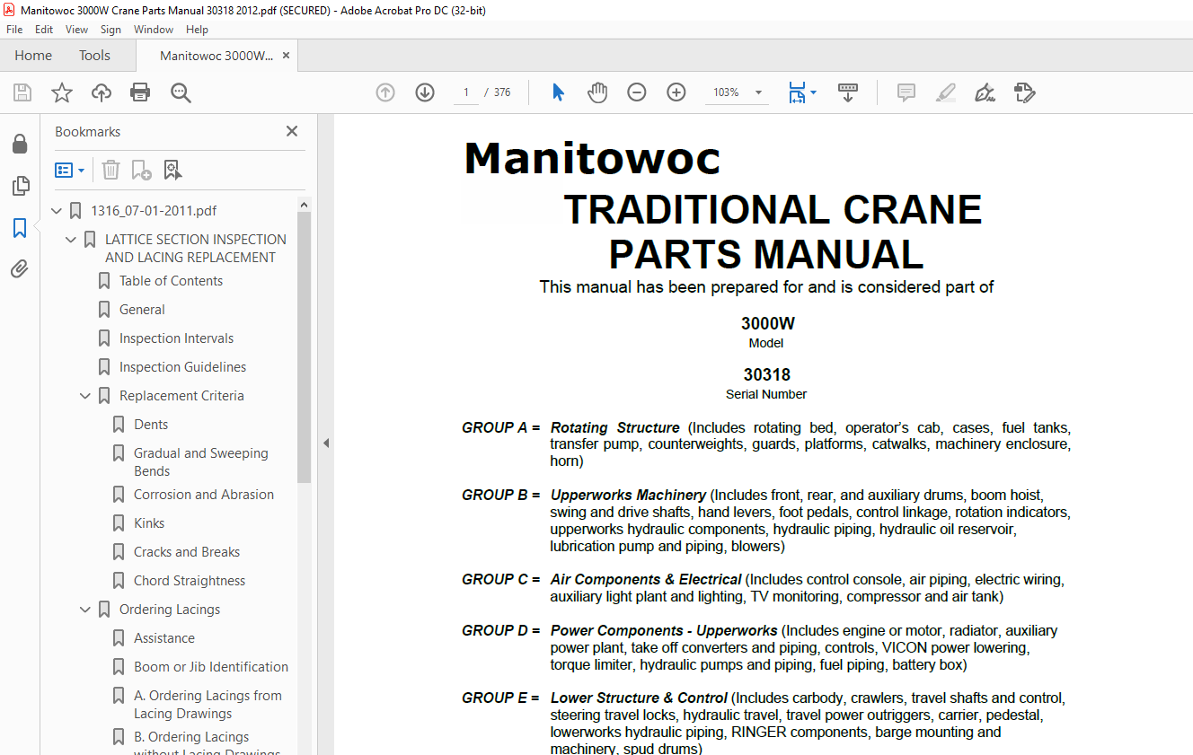Collapse the navigation pane with the side arrow
This screenshot has height=755, width=1193.
click(x=326, y=443)
